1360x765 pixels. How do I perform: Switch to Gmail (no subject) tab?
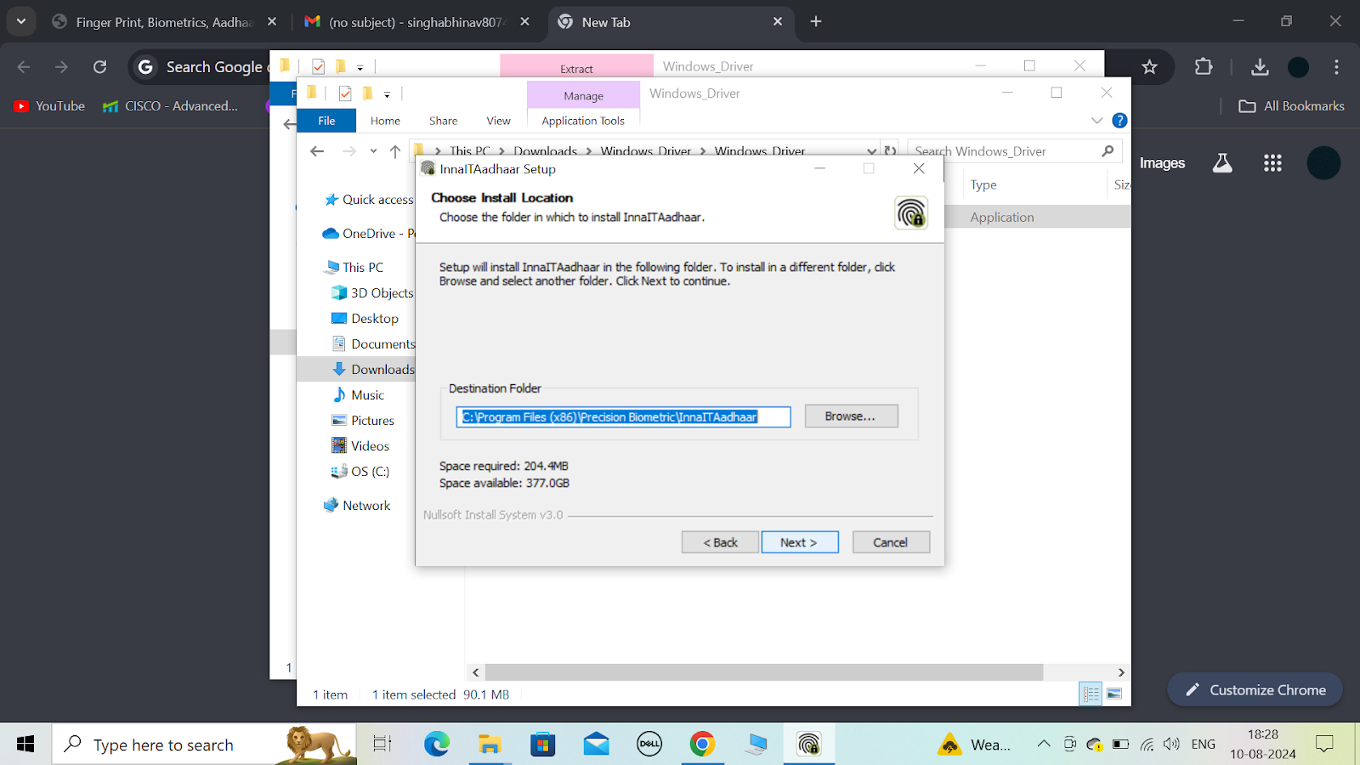pyautogui.click(x=416, y=22)
